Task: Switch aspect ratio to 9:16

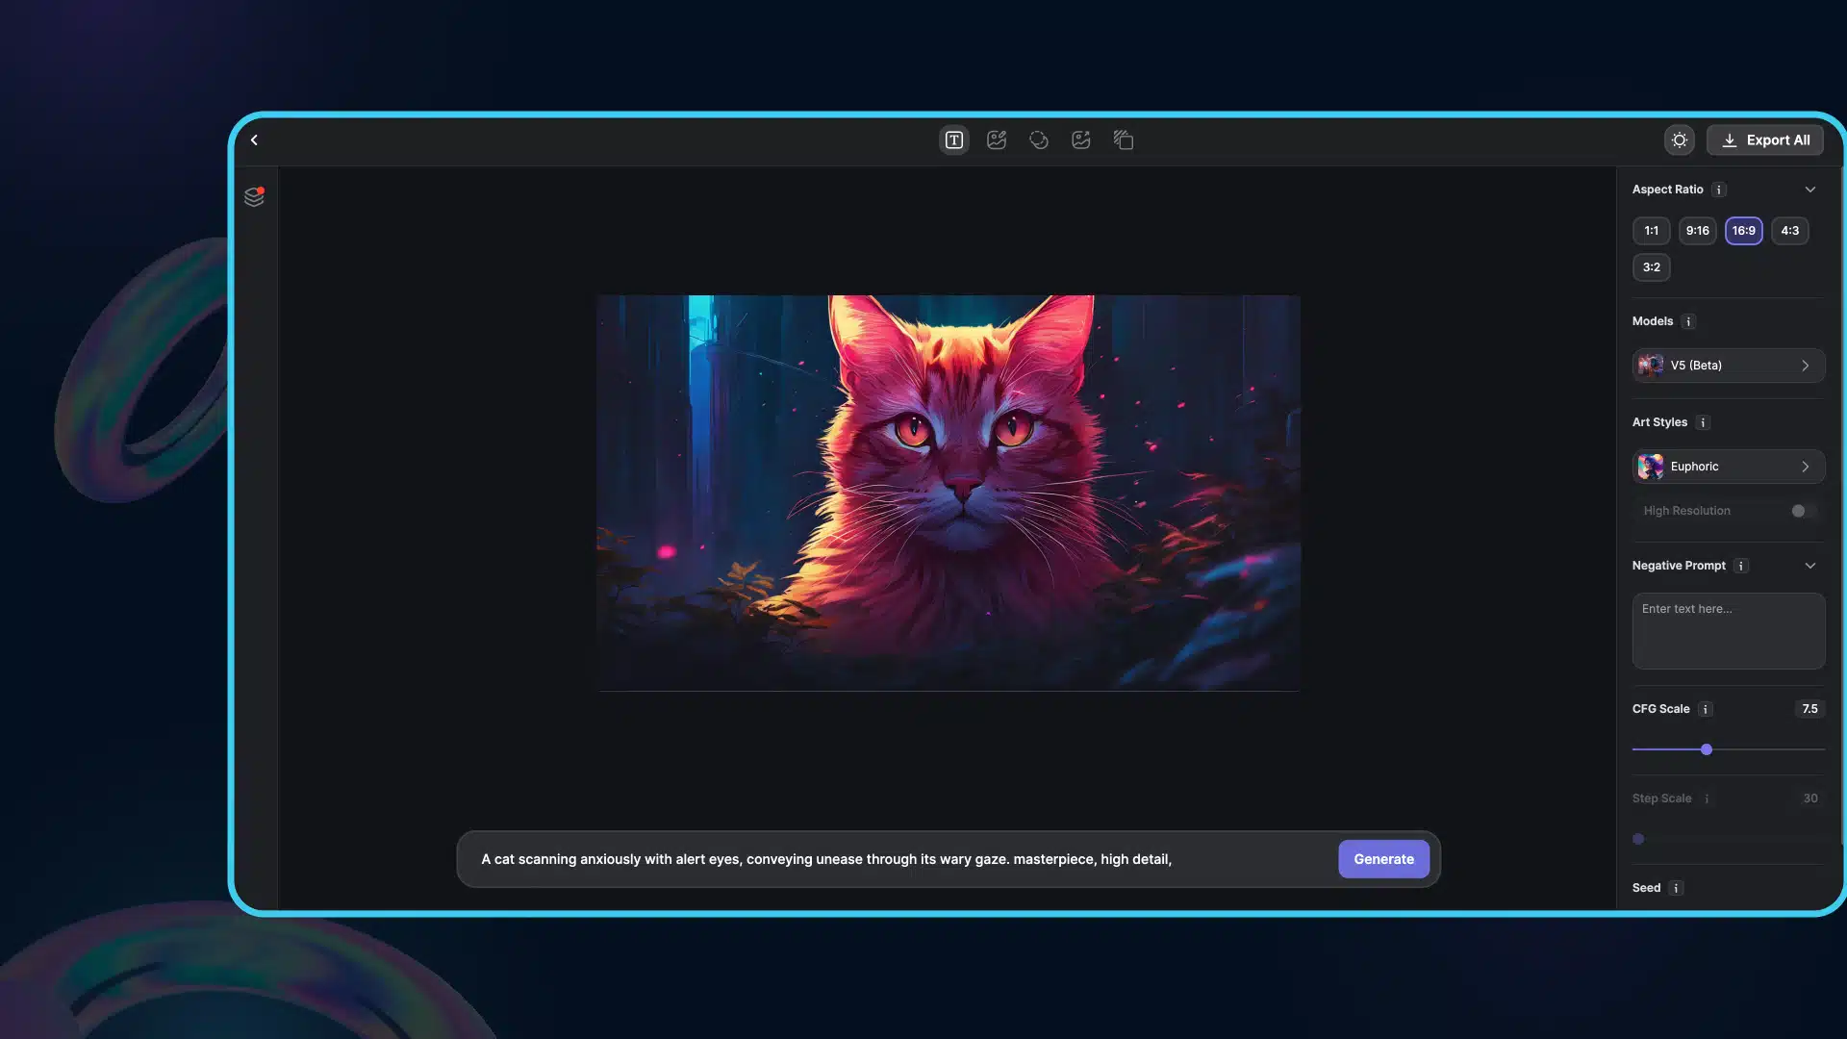Action: click(1697, 230)
